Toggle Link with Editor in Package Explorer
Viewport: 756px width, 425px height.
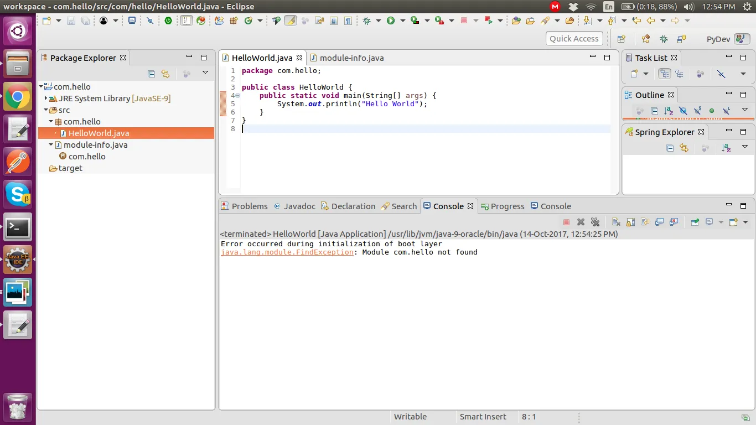[x=165, y=73]
